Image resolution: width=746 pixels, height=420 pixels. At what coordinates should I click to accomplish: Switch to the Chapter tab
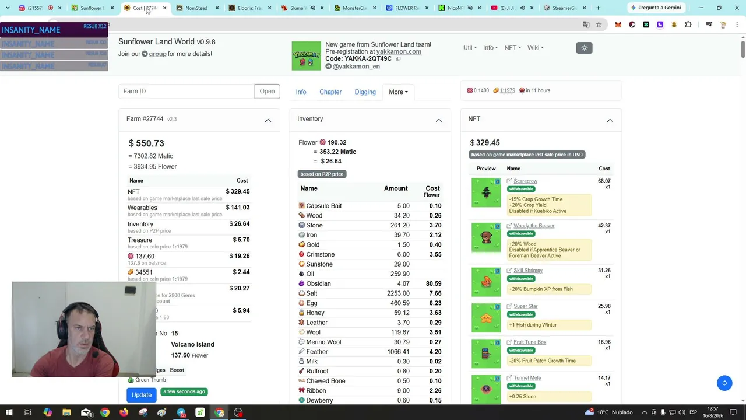(330, 92)
